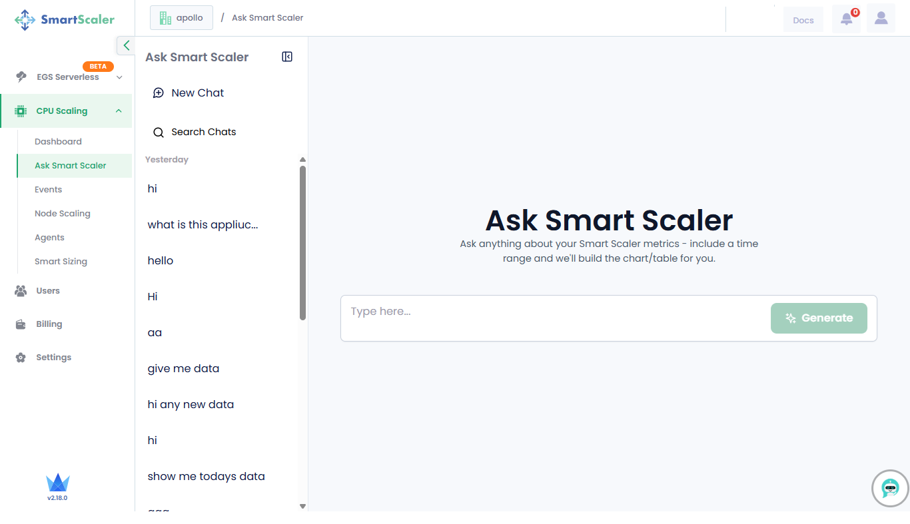Click the chat history scrollbar down arrow
Viewport: 910px width, 524px height.
[302, 507]
